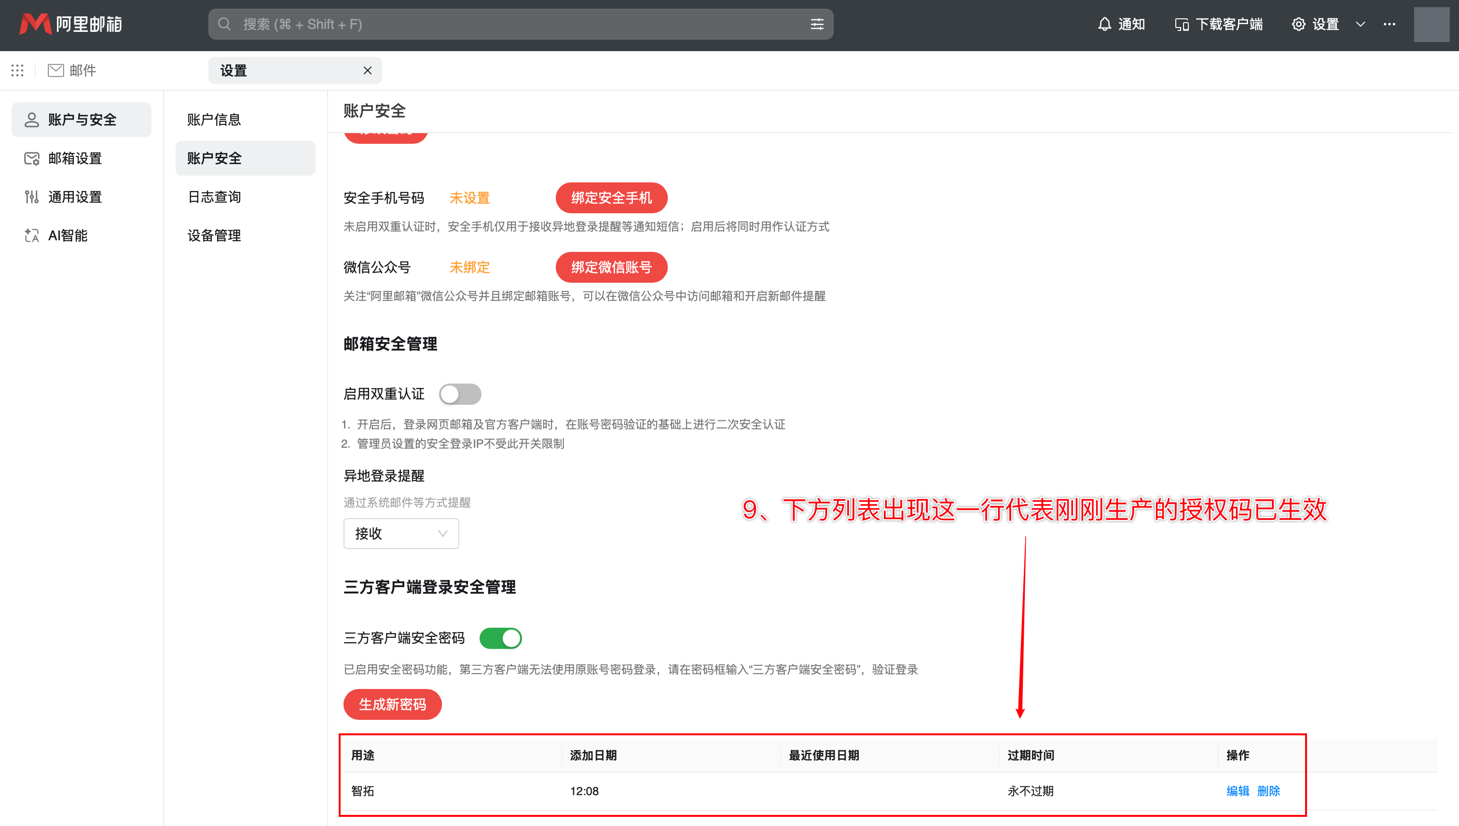This screenshot has width=1459, height=826.
Task: Open AI智能 in the sidebar
Action: (x=81, y=235)
